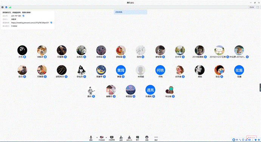Copy the meeting number 225 797 580
The width and height of the screenshot is (261, 142).
[x=23, y=16]
